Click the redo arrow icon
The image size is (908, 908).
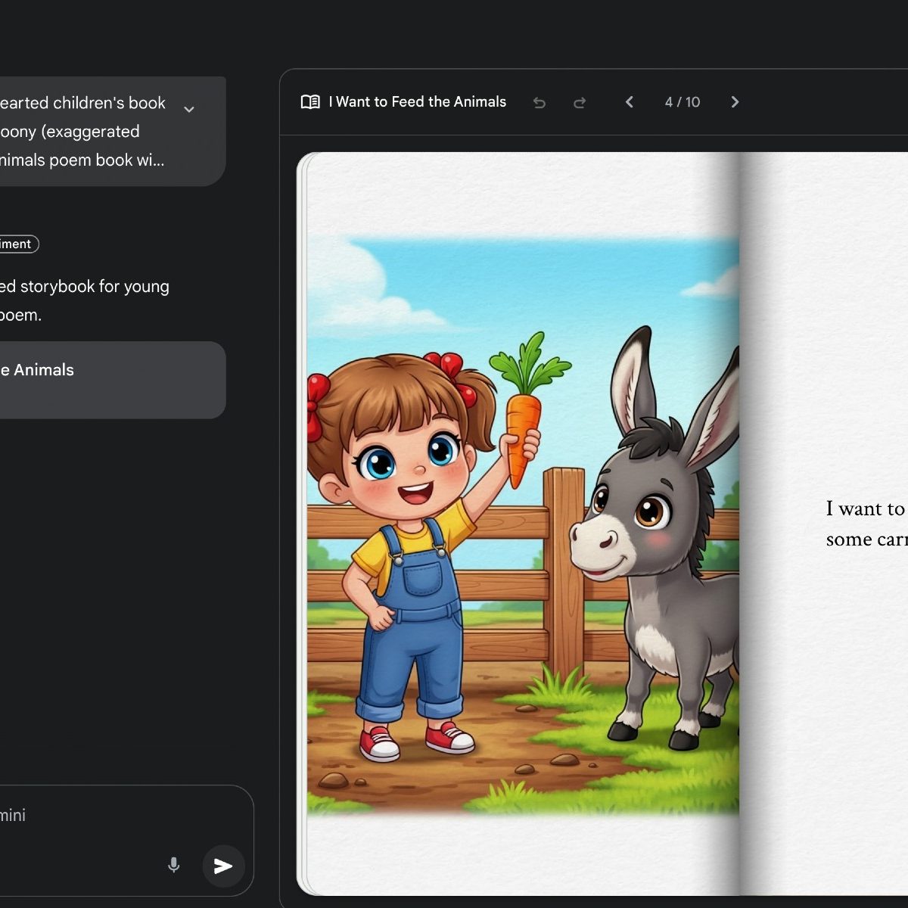(x=580, y=103)
